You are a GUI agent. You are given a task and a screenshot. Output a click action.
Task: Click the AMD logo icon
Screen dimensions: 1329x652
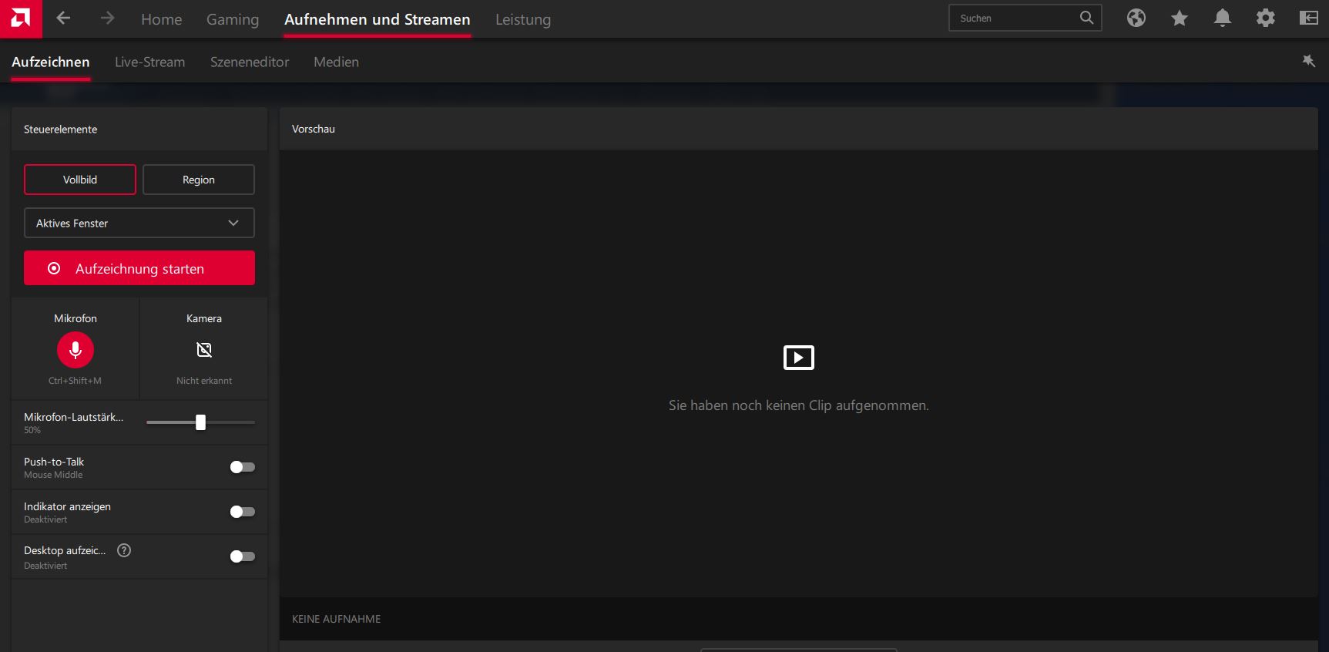coord(21,18)
